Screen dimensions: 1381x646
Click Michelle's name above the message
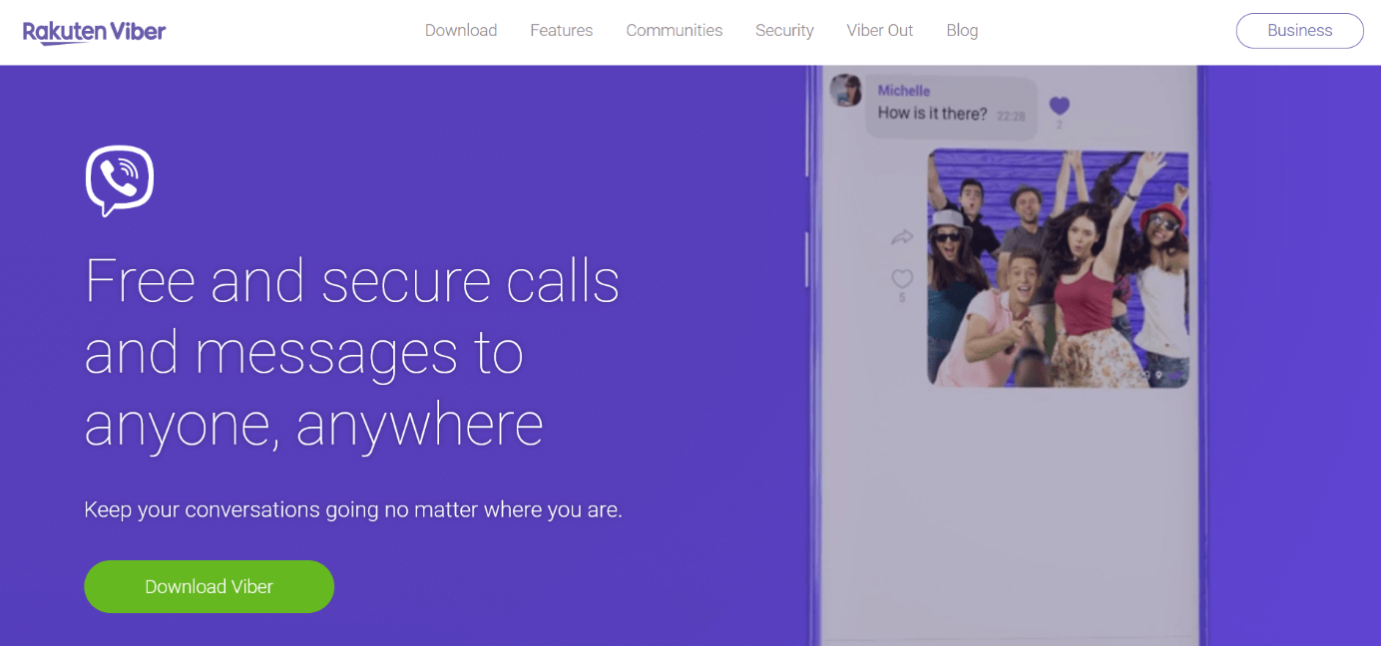pyautogui.click(x=902, y=90)
